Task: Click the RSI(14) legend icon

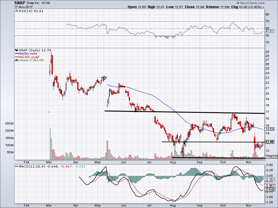Action: (x=16, y=11)
